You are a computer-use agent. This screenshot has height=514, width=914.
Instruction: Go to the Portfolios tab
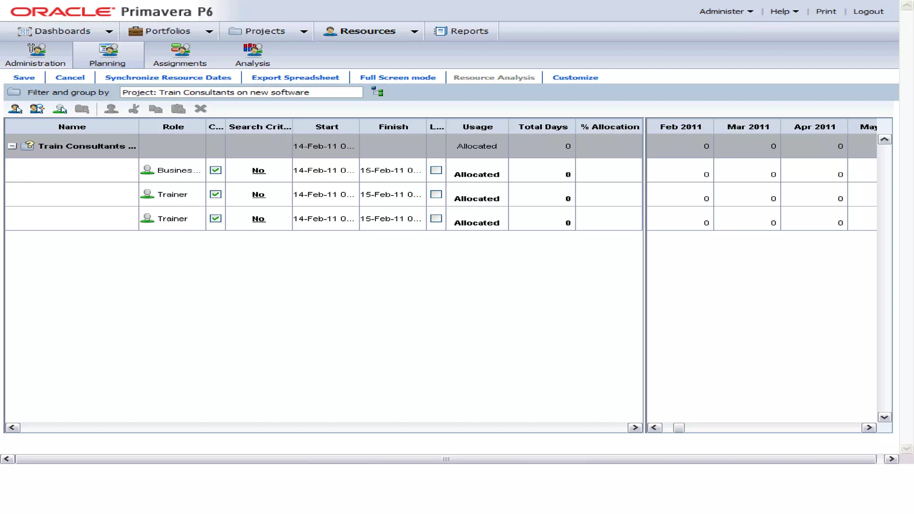(159, 31)
